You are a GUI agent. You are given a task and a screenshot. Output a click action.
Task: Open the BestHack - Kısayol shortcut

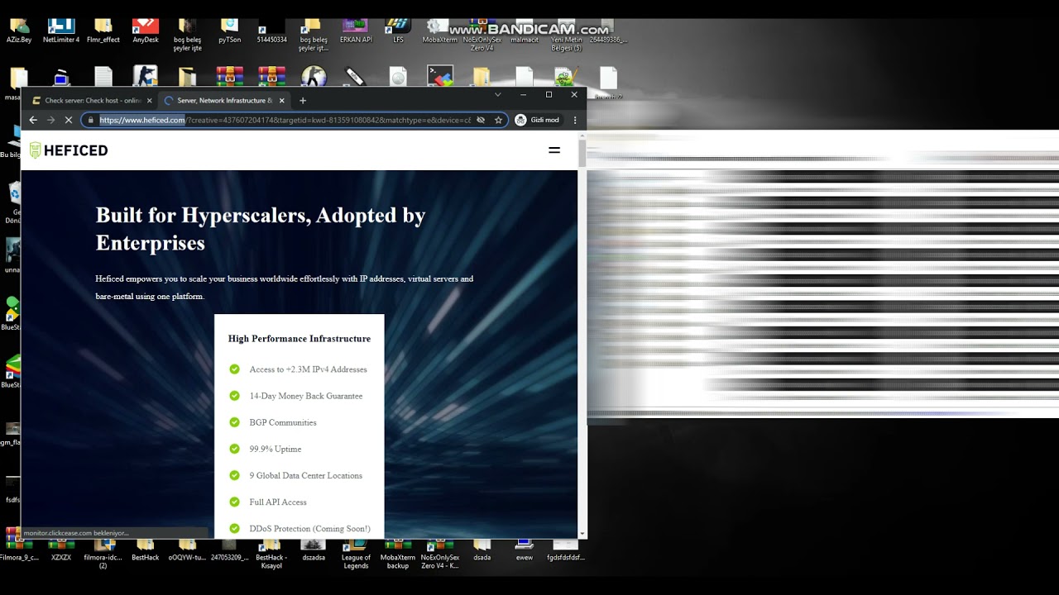pos(271,553)
